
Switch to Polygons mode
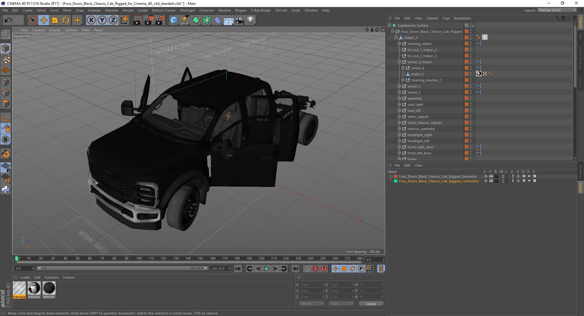click(x=5, y=104)
